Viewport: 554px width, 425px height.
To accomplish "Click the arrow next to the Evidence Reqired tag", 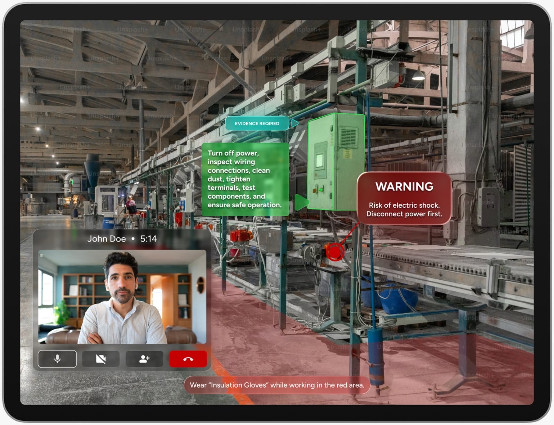I will [295, 123].
